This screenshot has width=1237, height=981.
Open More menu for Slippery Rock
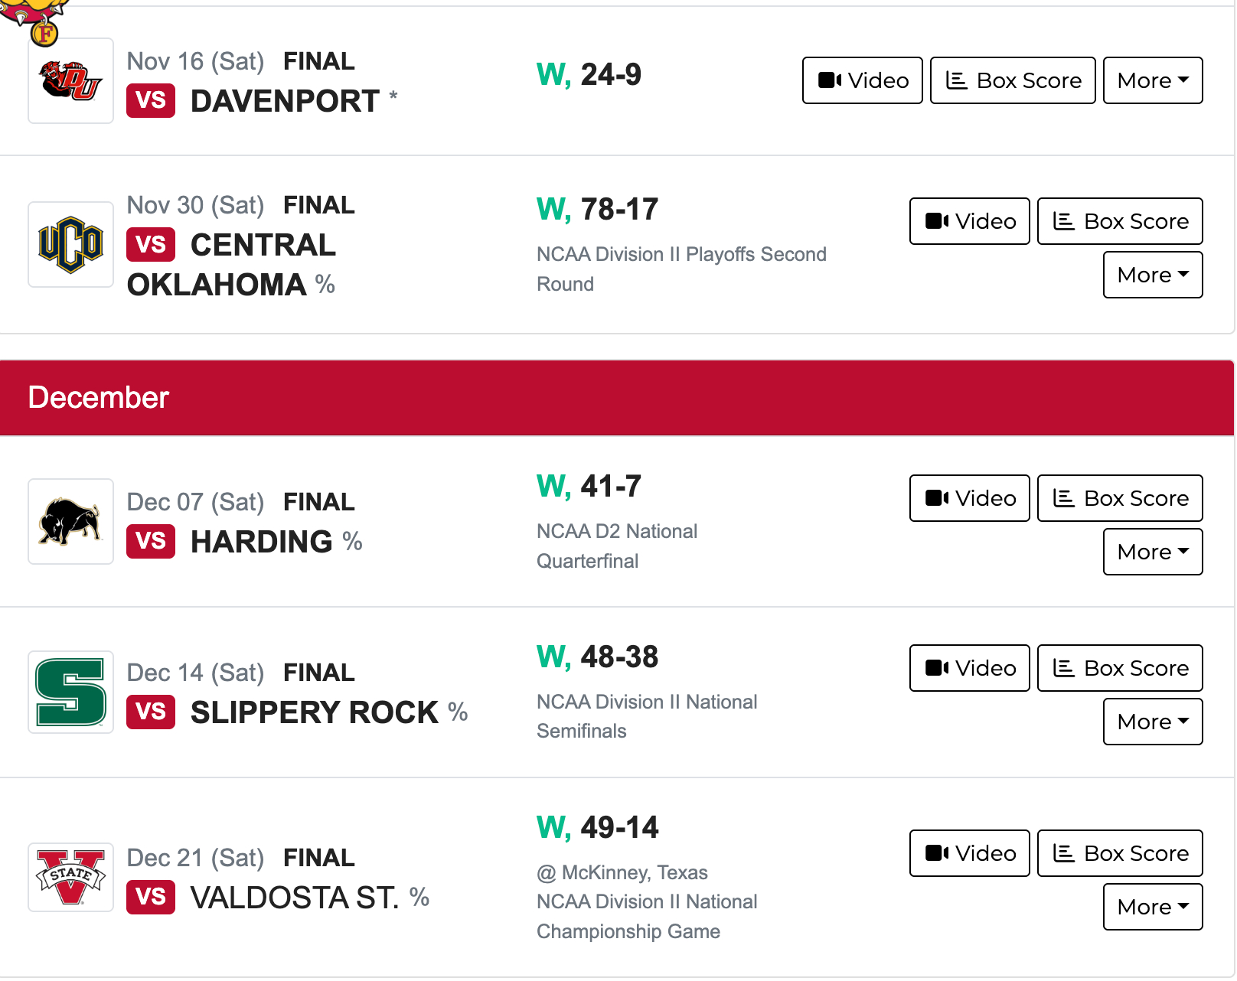(1152, 722)
